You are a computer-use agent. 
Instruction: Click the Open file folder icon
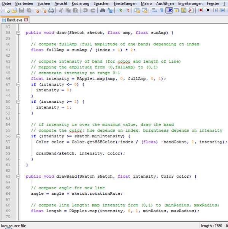click(14, 10)
